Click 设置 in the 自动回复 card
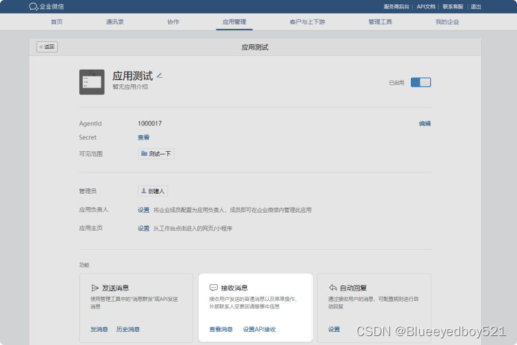 click(x=334, y=330)
